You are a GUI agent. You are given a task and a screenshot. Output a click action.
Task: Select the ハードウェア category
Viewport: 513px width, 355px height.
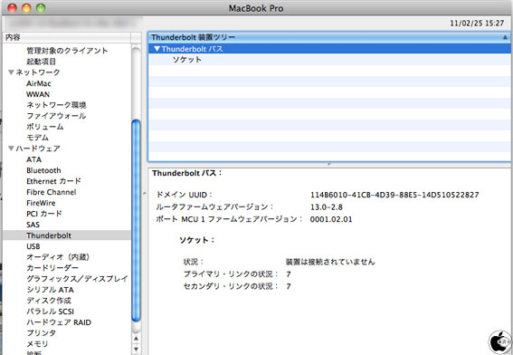coord(38,149)
